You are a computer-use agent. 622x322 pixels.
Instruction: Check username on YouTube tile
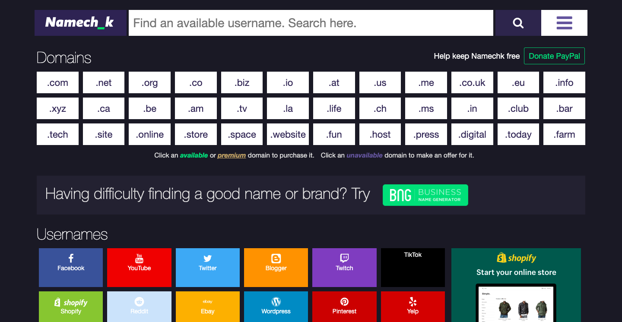(x=139, y=268)
